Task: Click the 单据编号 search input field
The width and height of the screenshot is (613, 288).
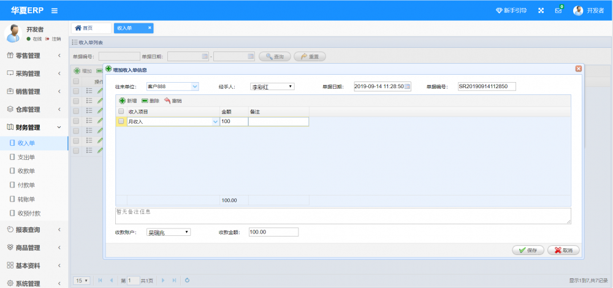Action: [x=120, y=56]
